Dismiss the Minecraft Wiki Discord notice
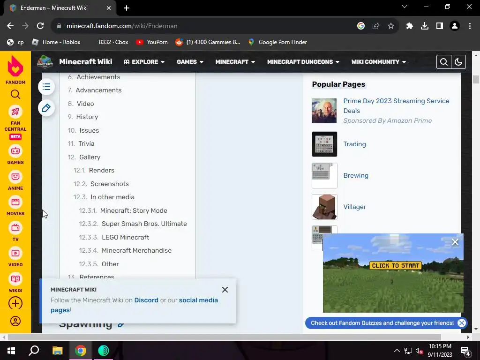The width and height of the screenshot is (480, 360). pos(225,290)
